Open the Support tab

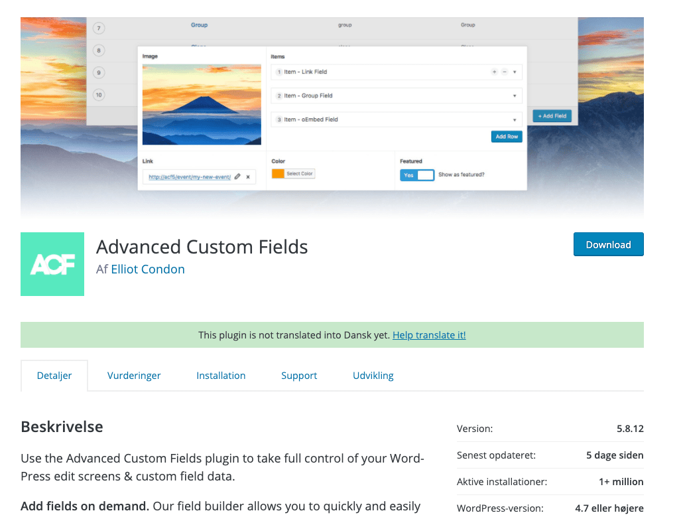point(299,376)
